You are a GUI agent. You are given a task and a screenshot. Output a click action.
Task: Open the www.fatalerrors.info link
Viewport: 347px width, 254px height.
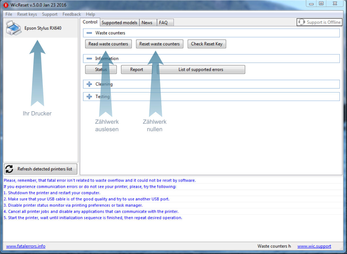pyautogui.click(x=26, y=246)
